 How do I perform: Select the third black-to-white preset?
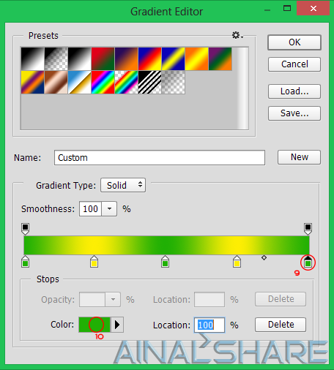click(x=80, y=59)
